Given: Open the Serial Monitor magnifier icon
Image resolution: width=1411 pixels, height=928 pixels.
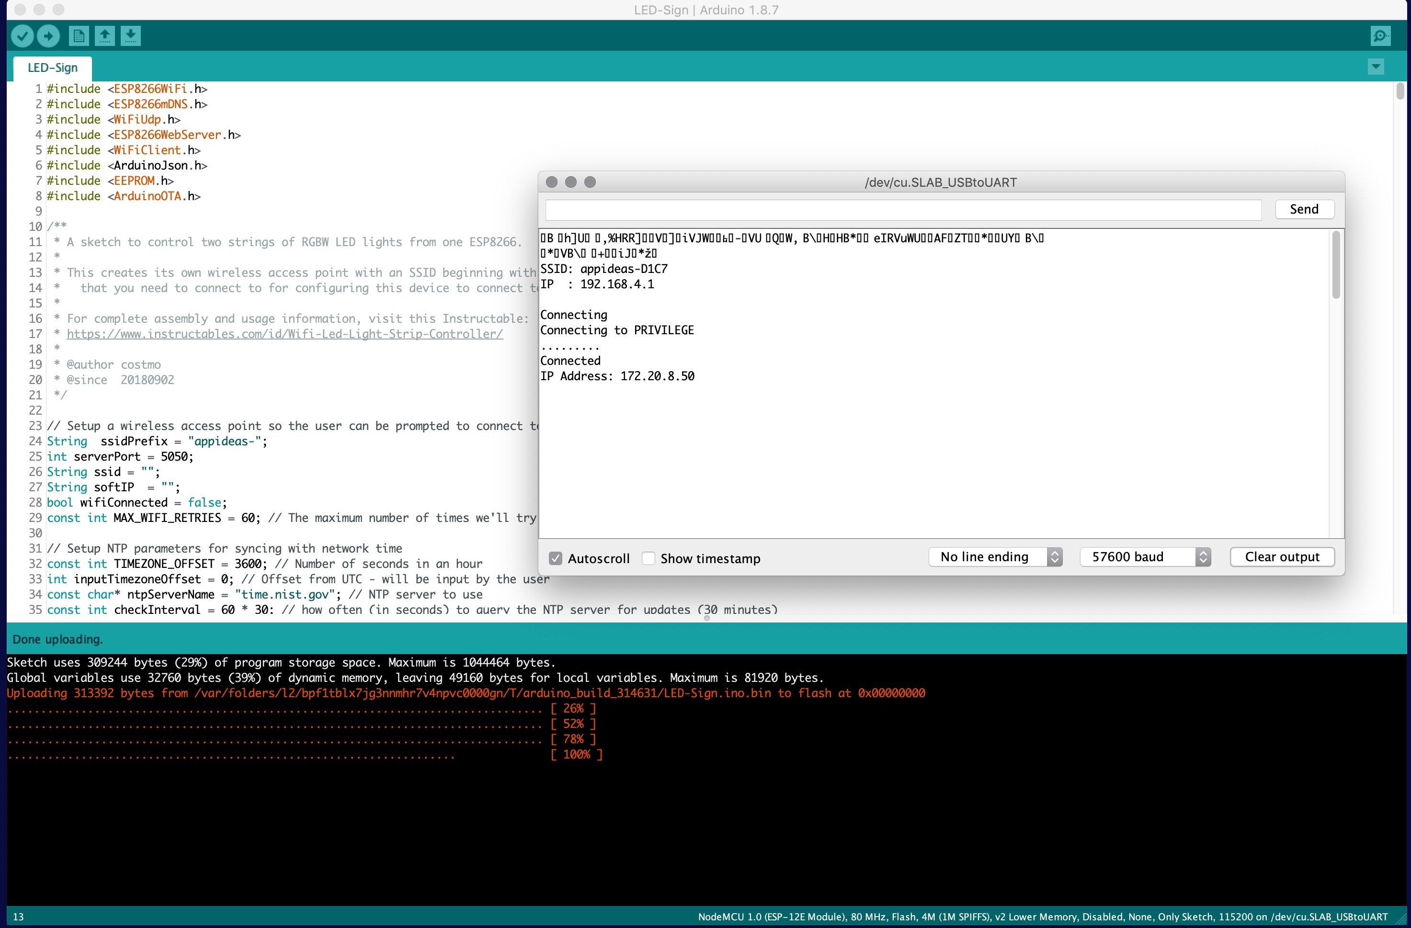Looking at the screenshot, I should 1380,35.
